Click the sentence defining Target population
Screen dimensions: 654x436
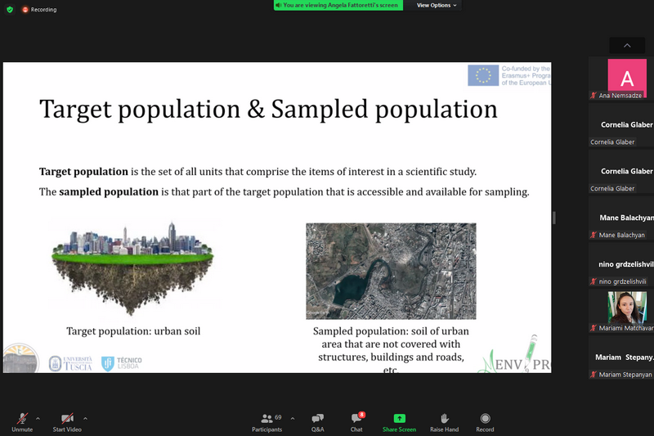pos(258,172)
